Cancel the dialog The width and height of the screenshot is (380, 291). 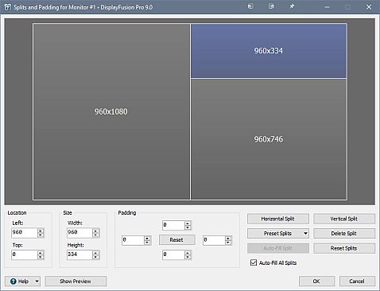point(357,281)
